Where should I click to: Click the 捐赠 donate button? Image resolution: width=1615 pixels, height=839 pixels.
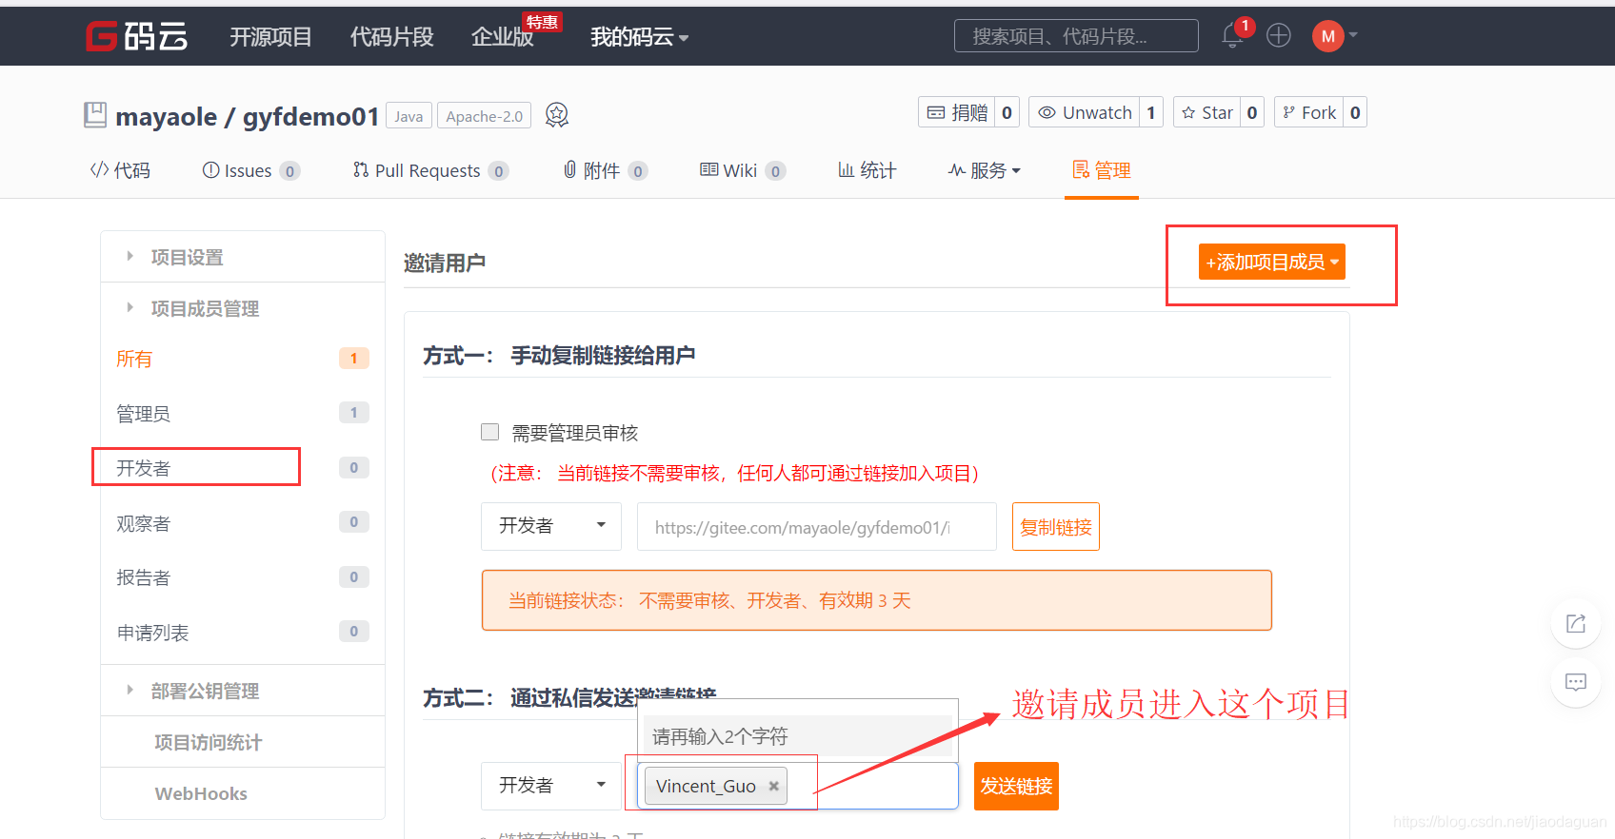(x=958, y=112)
